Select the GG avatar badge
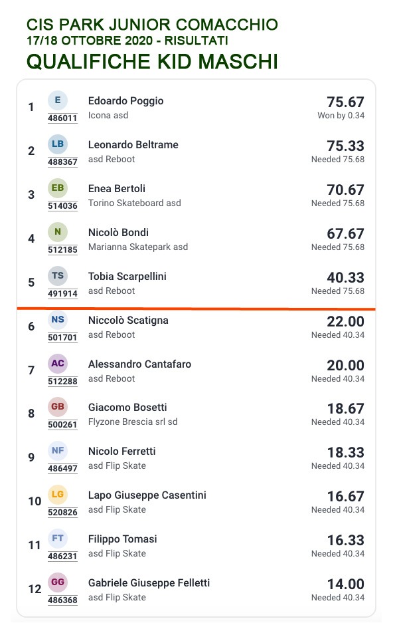395x637 pixels. click(x=58, y=582)
